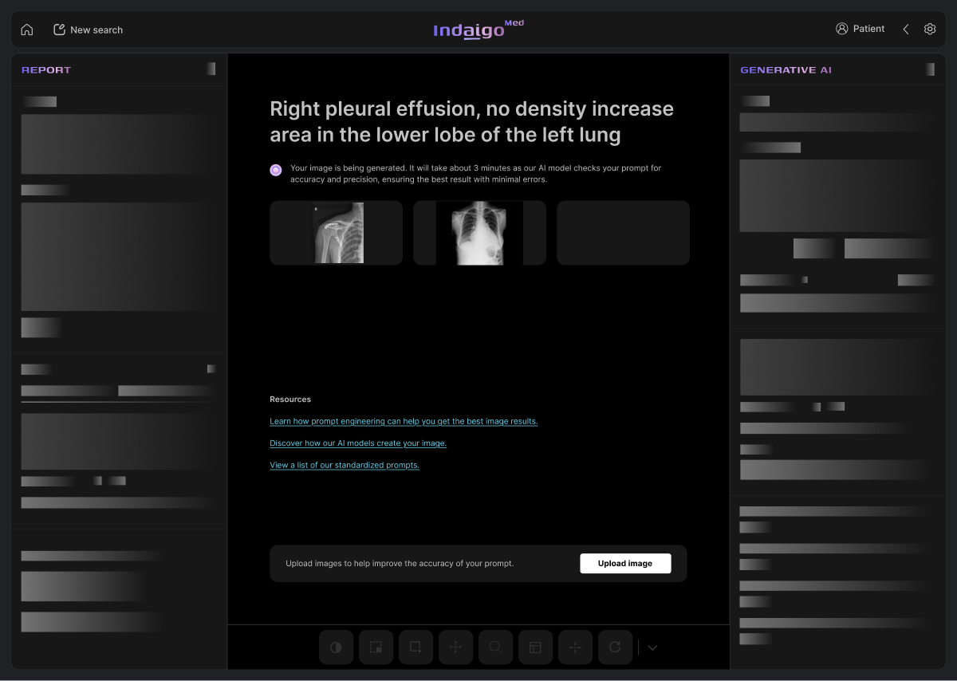Image resolution: width=957 pixels, height=681 pixels.
Task: Open the shoulder X-ray thumbnail
Action: [337, 233]
